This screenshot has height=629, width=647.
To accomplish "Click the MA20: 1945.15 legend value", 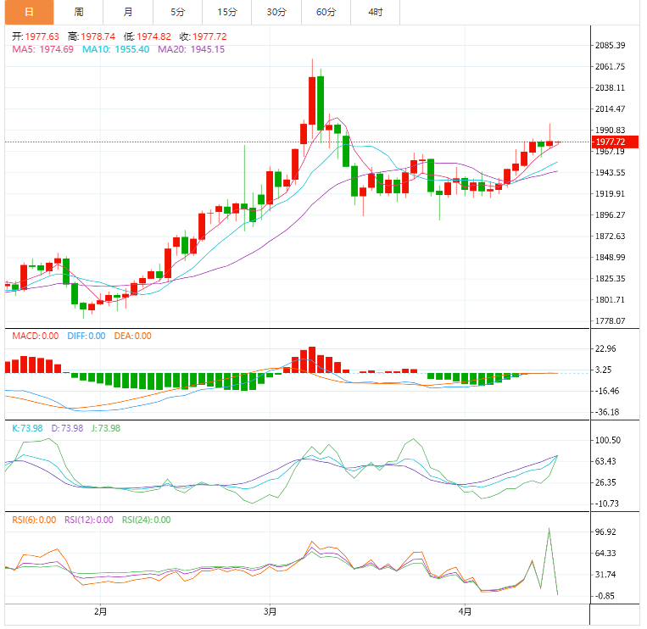I will point(192,49).
